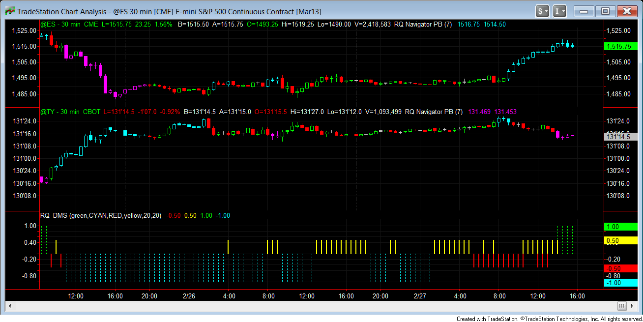
Task: Click the 2/26 date on time axis
Action: (189, 296)
